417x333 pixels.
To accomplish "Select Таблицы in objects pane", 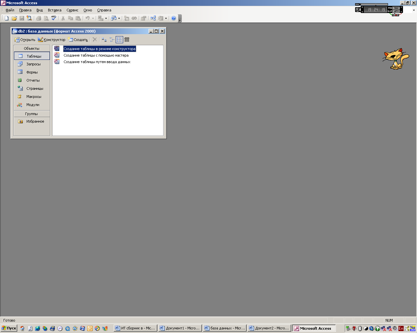I will tap(32, 56).
